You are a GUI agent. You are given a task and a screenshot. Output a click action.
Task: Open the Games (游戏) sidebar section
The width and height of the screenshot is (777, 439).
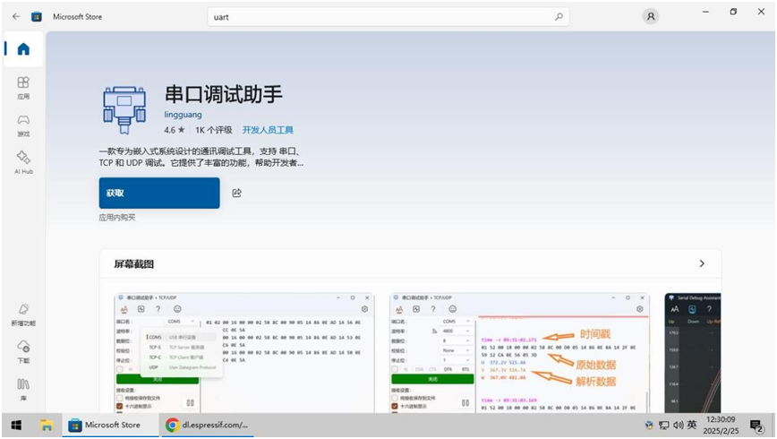coord(23,125)
